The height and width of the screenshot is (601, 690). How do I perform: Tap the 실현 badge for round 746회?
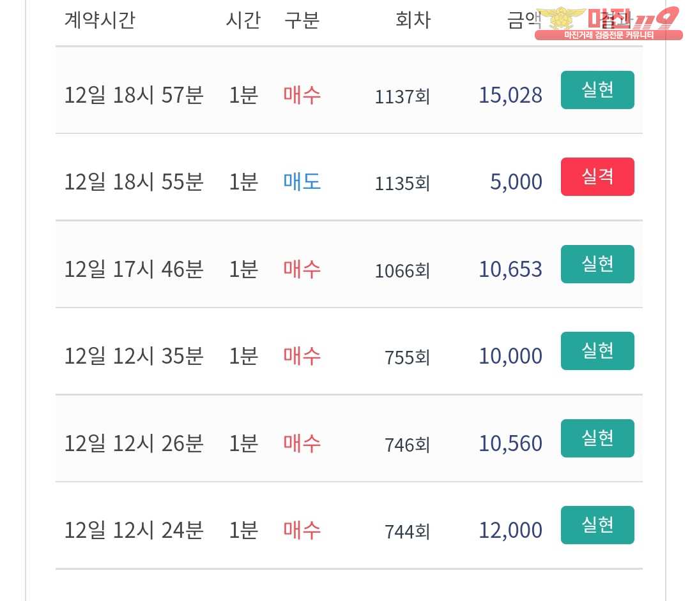coord(597,438)
